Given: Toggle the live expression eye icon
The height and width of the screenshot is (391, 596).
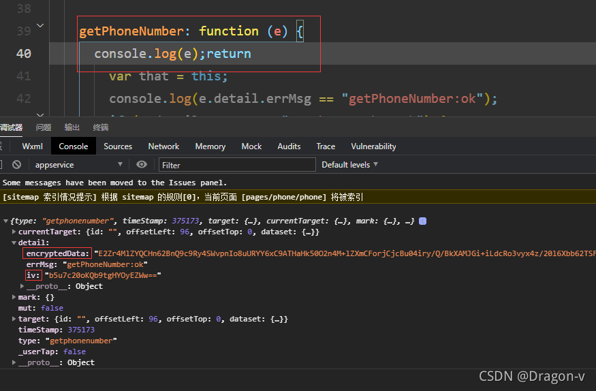Looking at the screenshot, I should [142, 164].
